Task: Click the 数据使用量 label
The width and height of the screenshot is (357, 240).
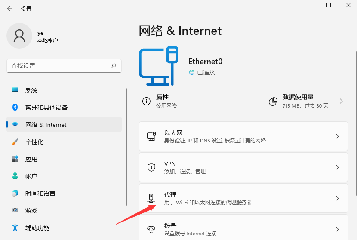Action: click(298, 97)
